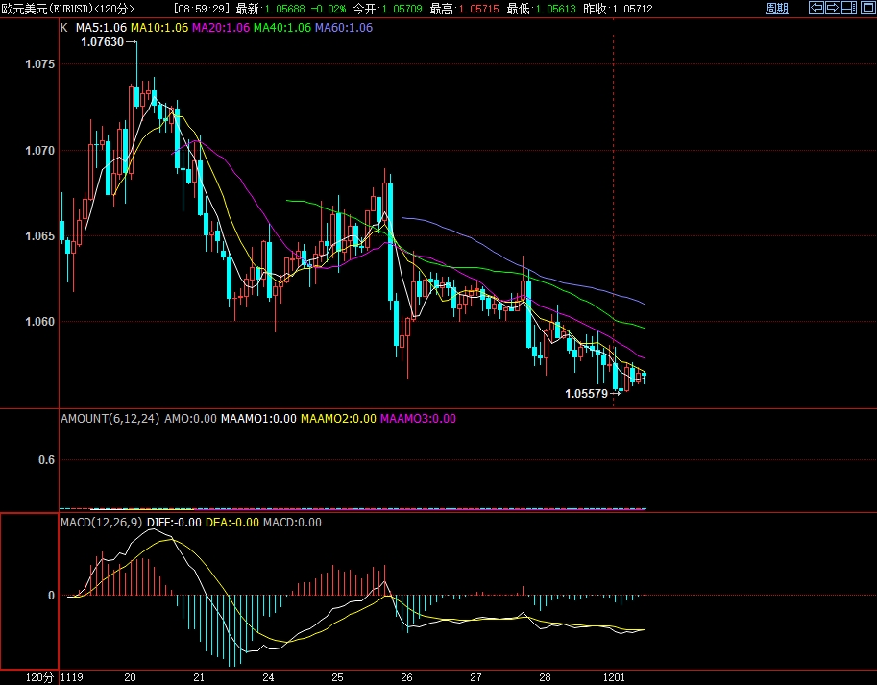Select the green MA40 indicator label
The width and height of the screenshot is (877, 685).
click(282, 28)
